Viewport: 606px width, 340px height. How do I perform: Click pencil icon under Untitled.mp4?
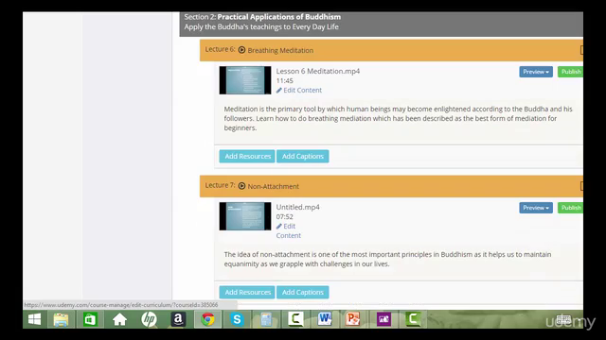278,227
